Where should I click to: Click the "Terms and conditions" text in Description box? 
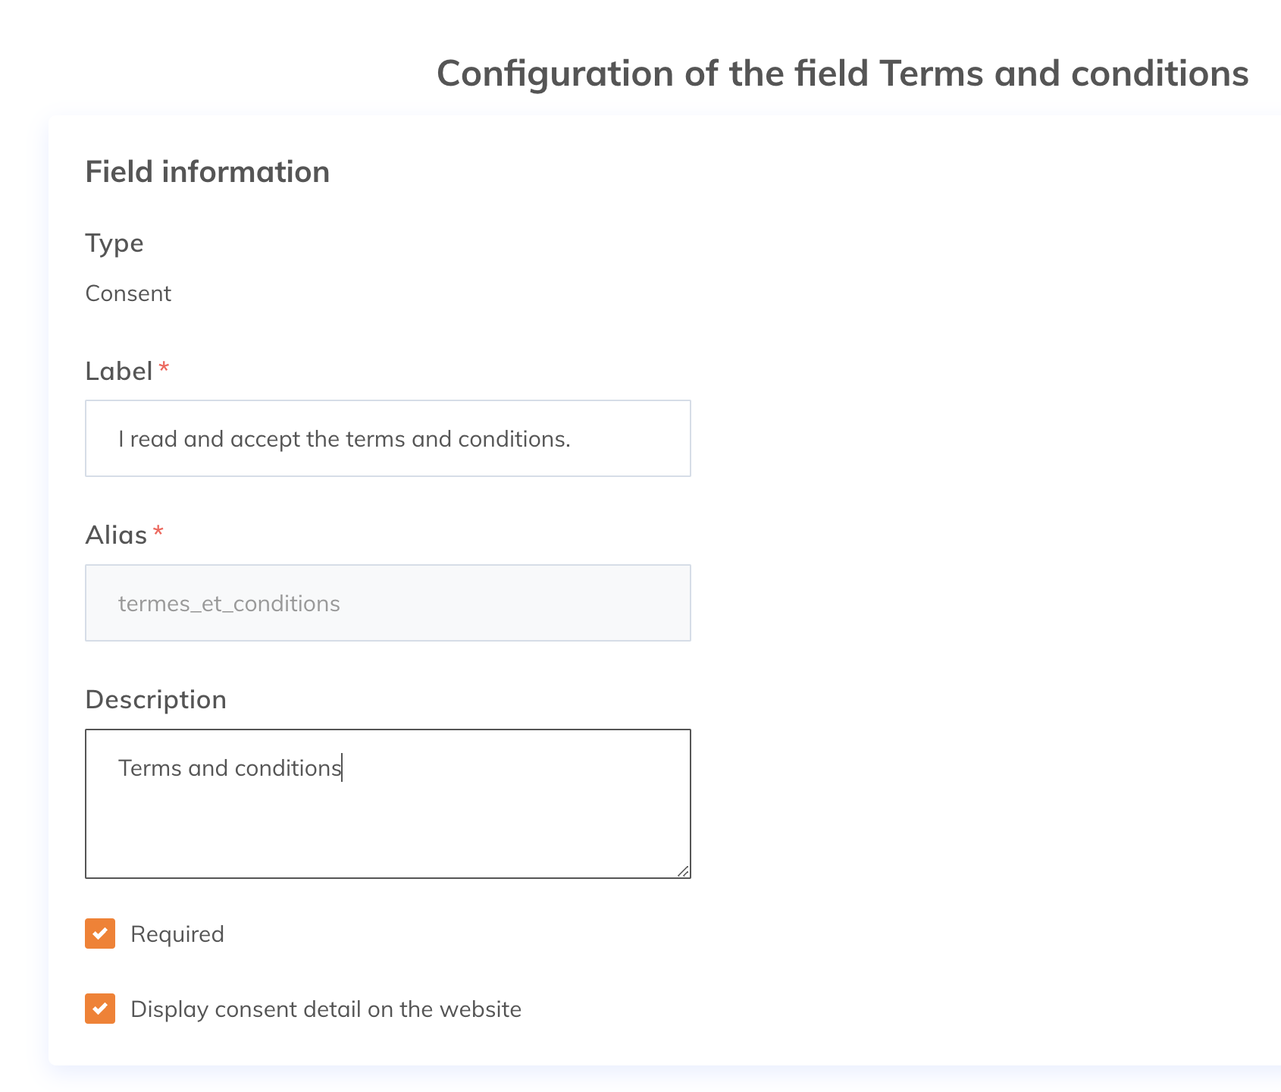[x=230, y=768]
